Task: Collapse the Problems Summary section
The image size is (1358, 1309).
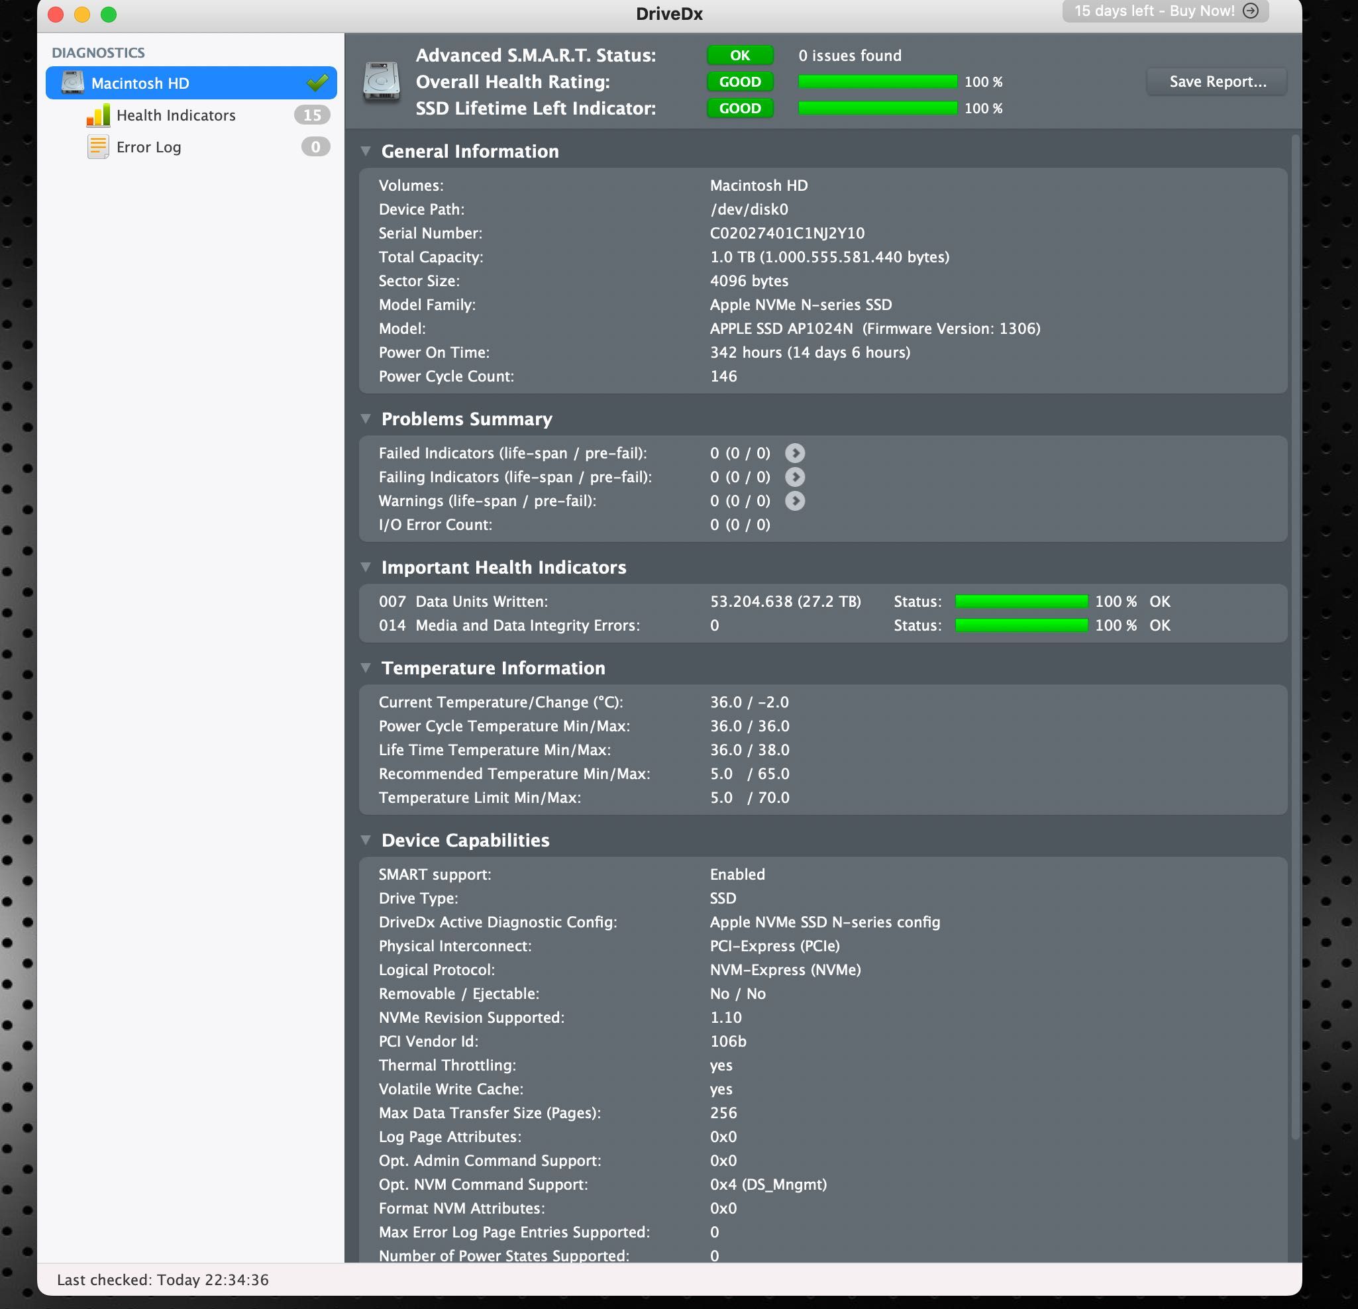Action: pos(366,419)
